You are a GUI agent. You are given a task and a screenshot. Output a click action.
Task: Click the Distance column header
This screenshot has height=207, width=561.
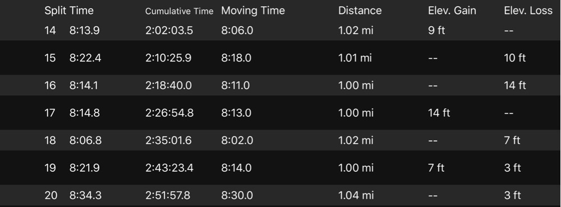[x=360, y=11]
